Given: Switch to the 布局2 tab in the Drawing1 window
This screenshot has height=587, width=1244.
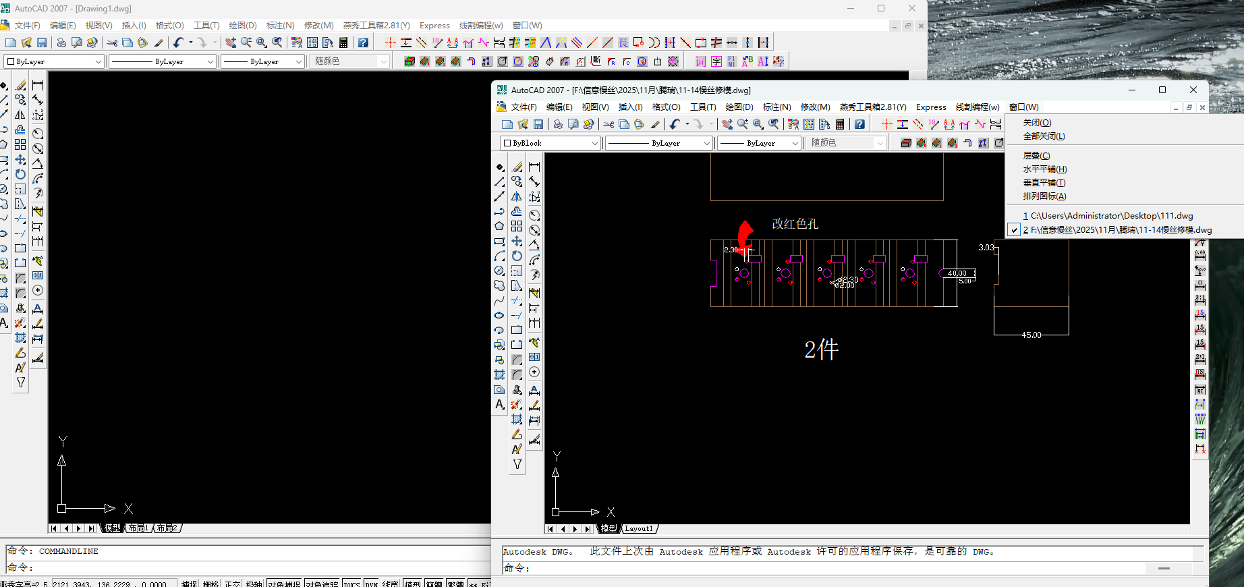Looking at the screenshot, I should [167, 528].
